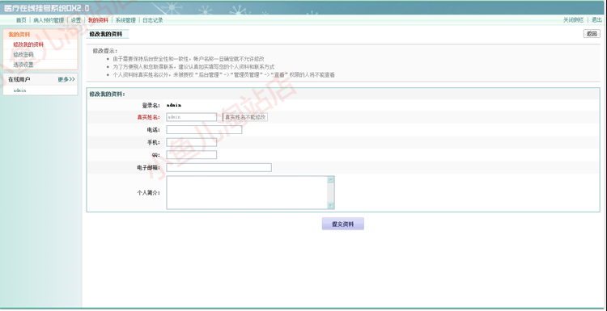Click the 修改我的资料 page heading tab
Image resolution: width=607 pixels, height=311 pixels.
click(x=106, y=35)
